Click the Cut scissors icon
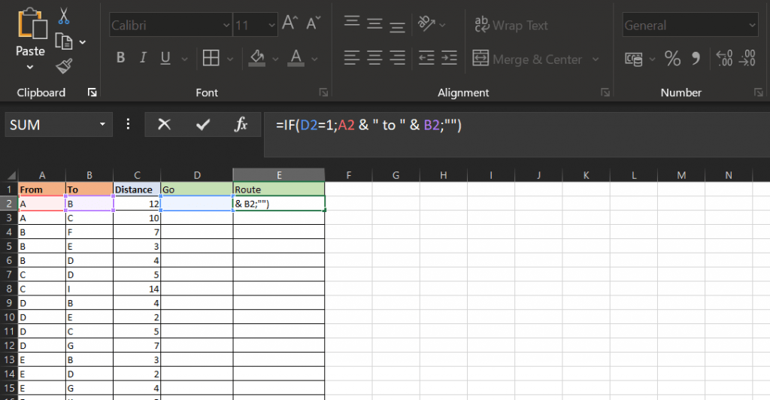This screenshot has height=400, width=770. tap(63, 16)
